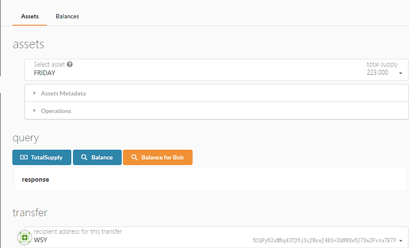Query the asset with the TotalSupply button
The image size is (409, 248).
point(42,157)
